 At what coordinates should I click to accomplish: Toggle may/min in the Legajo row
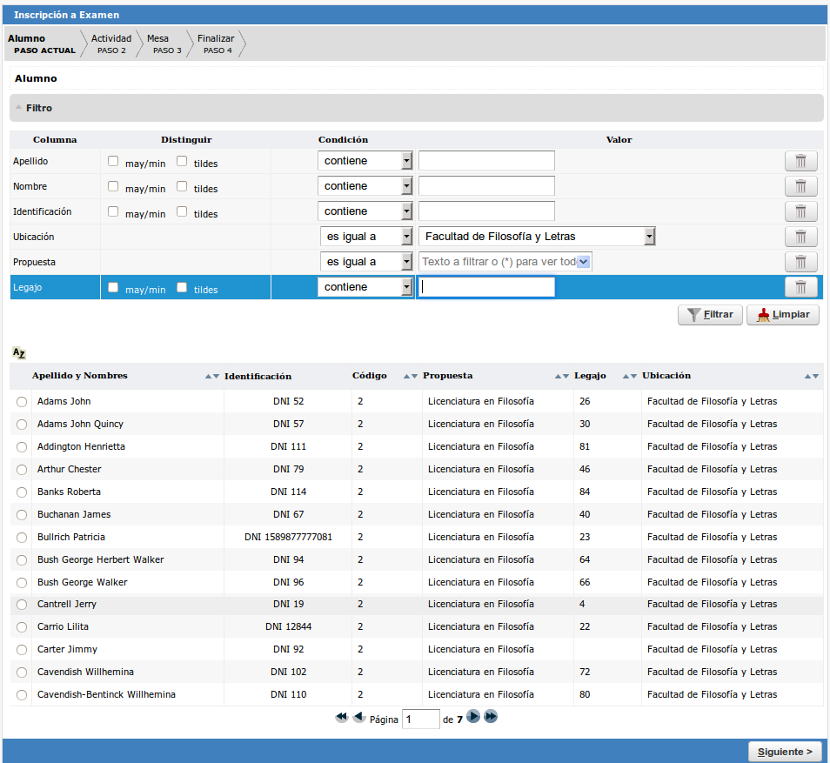(113, 287)
